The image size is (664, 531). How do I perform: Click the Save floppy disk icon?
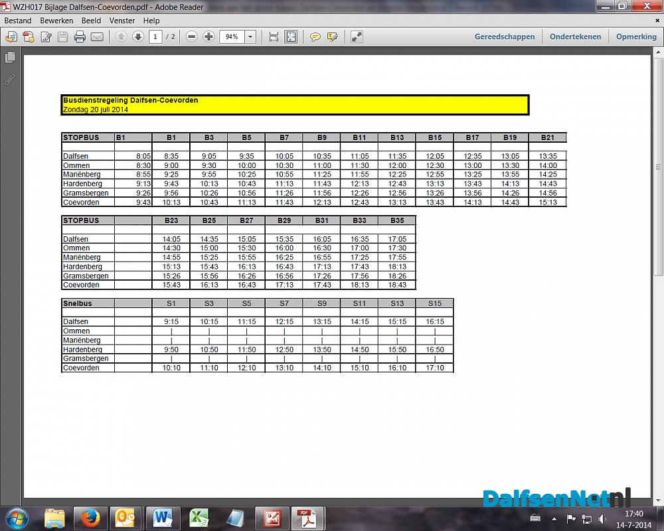point(62,37)
